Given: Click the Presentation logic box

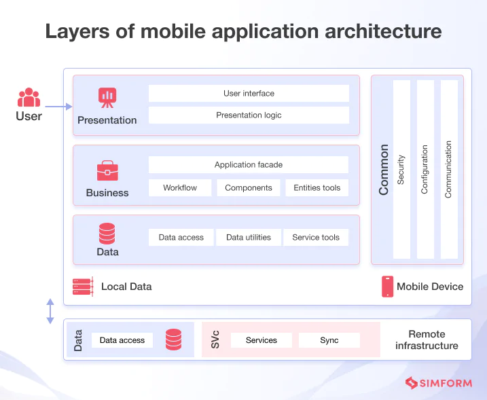Looking at the screenshot, I should tap(249, 115).
